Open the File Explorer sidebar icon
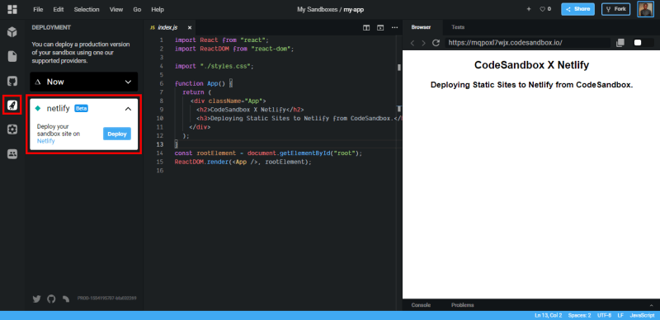Viewport: 660px width, 320px height. [x=12, y=56]
